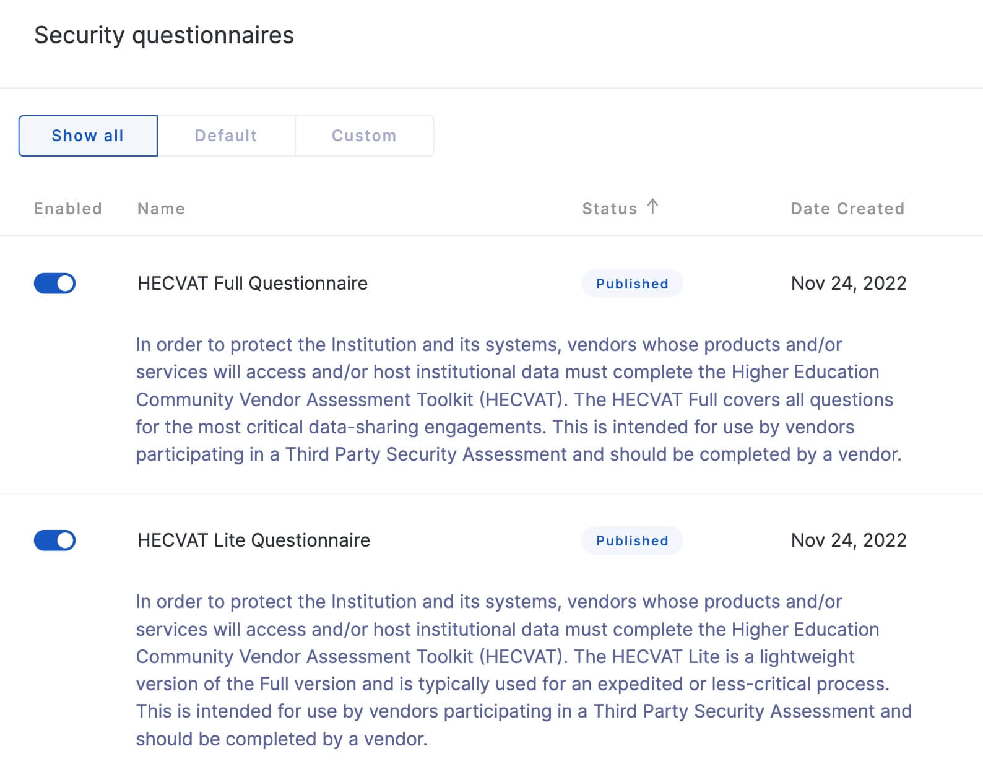Image resolution: width=983 pixels, height=772 pixels.
Task: Click the Enabled column header
Action: coord(68,209)
